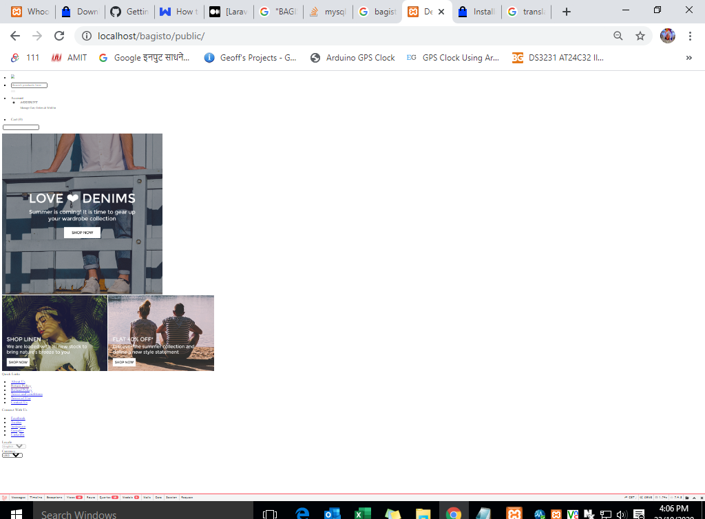
Task: Open the debugbar Session tab
Action: pyautogui.click(x=171, y=498)
